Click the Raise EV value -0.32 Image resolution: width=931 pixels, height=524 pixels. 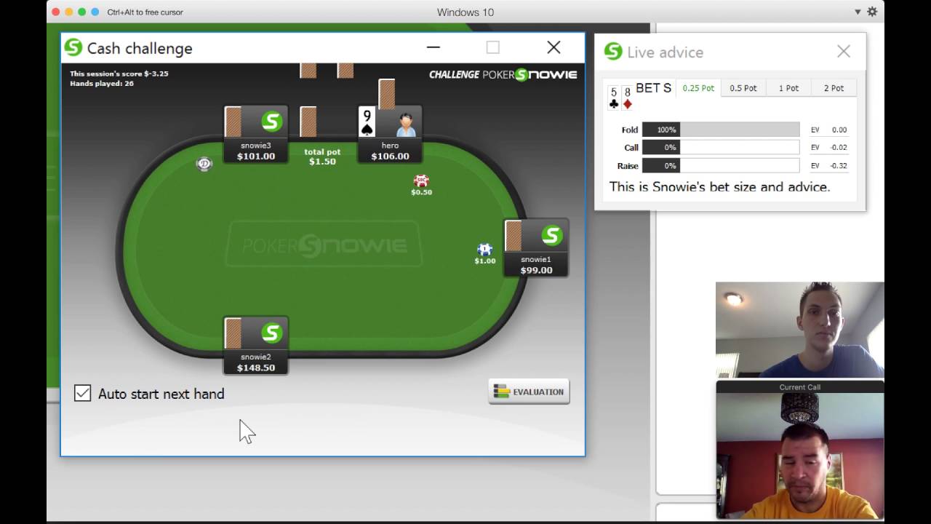click(x=838, y=165)
